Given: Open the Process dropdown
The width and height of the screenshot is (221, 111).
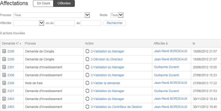Looking at the screenshot, I should point(87,15).
